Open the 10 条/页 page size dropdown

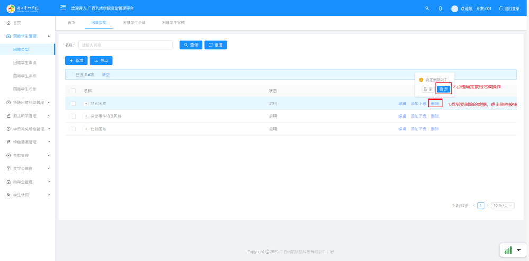click(503, 205)
